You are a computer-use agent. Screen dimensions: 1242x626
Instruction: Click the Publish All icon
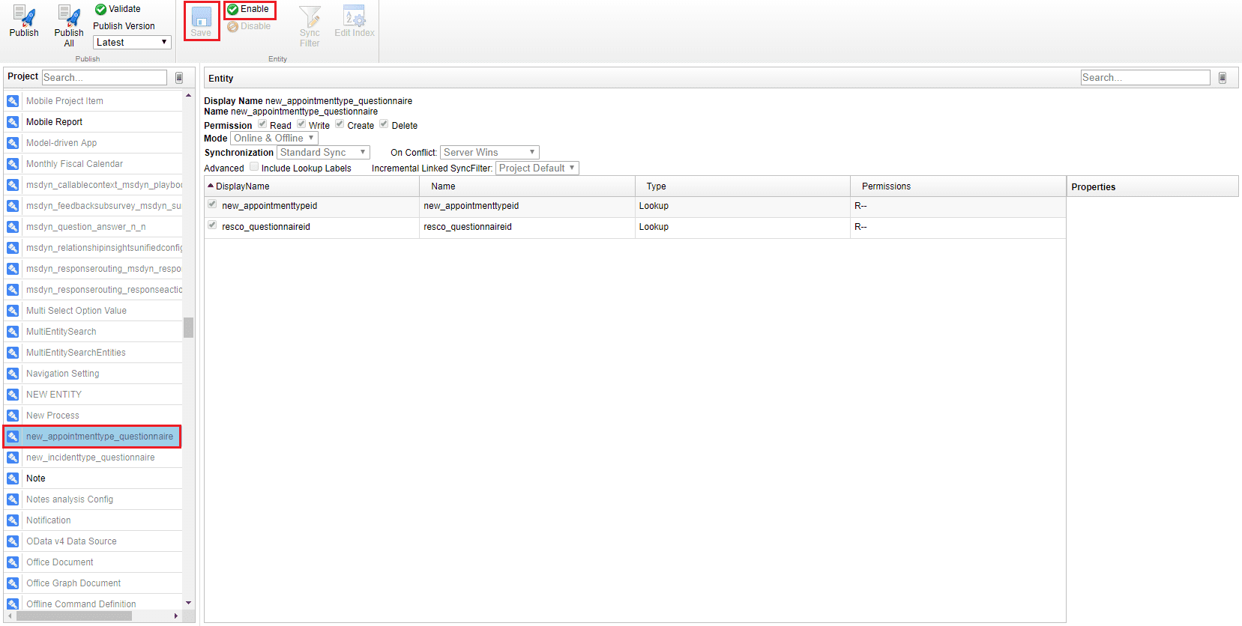click(x=69, y=16)
